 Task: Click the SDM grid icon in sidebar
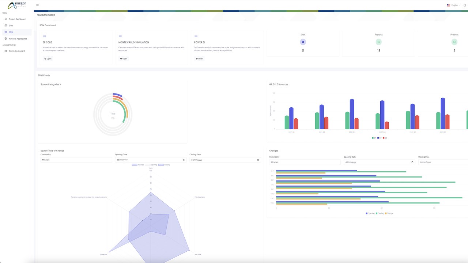pos(5,32)
